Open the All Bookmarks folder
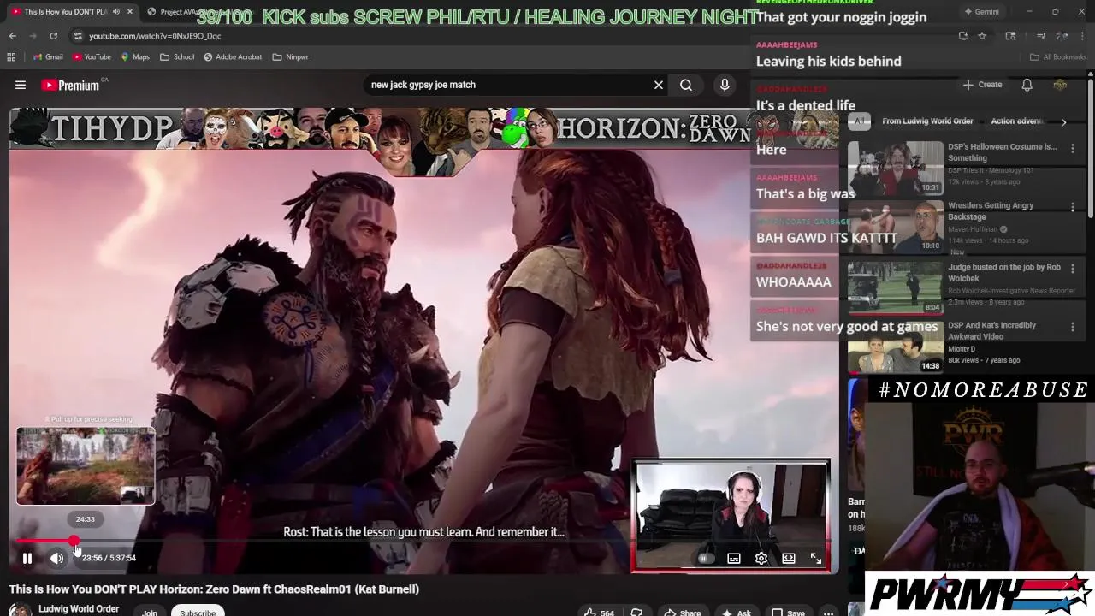This screenshot has width=1095, height=616. [1058, 57]
